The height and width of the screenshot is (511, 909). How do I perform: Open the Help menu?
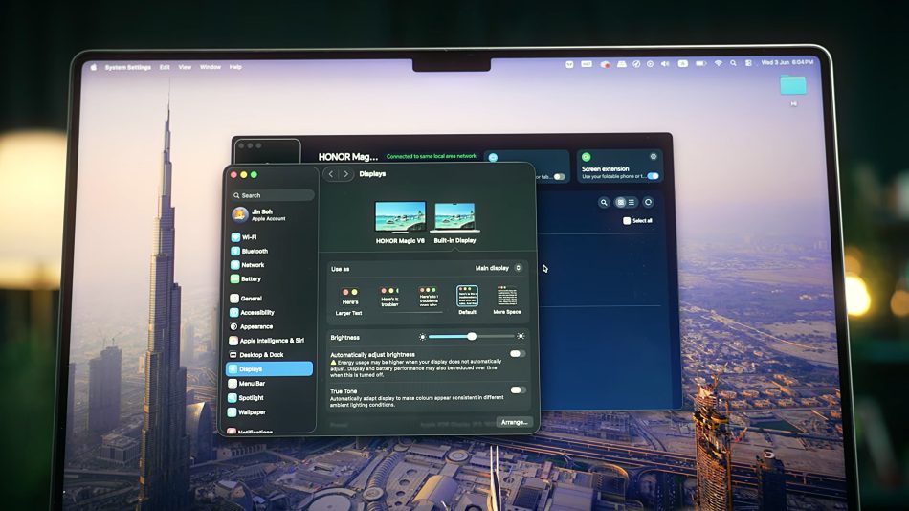pos(235,67)
